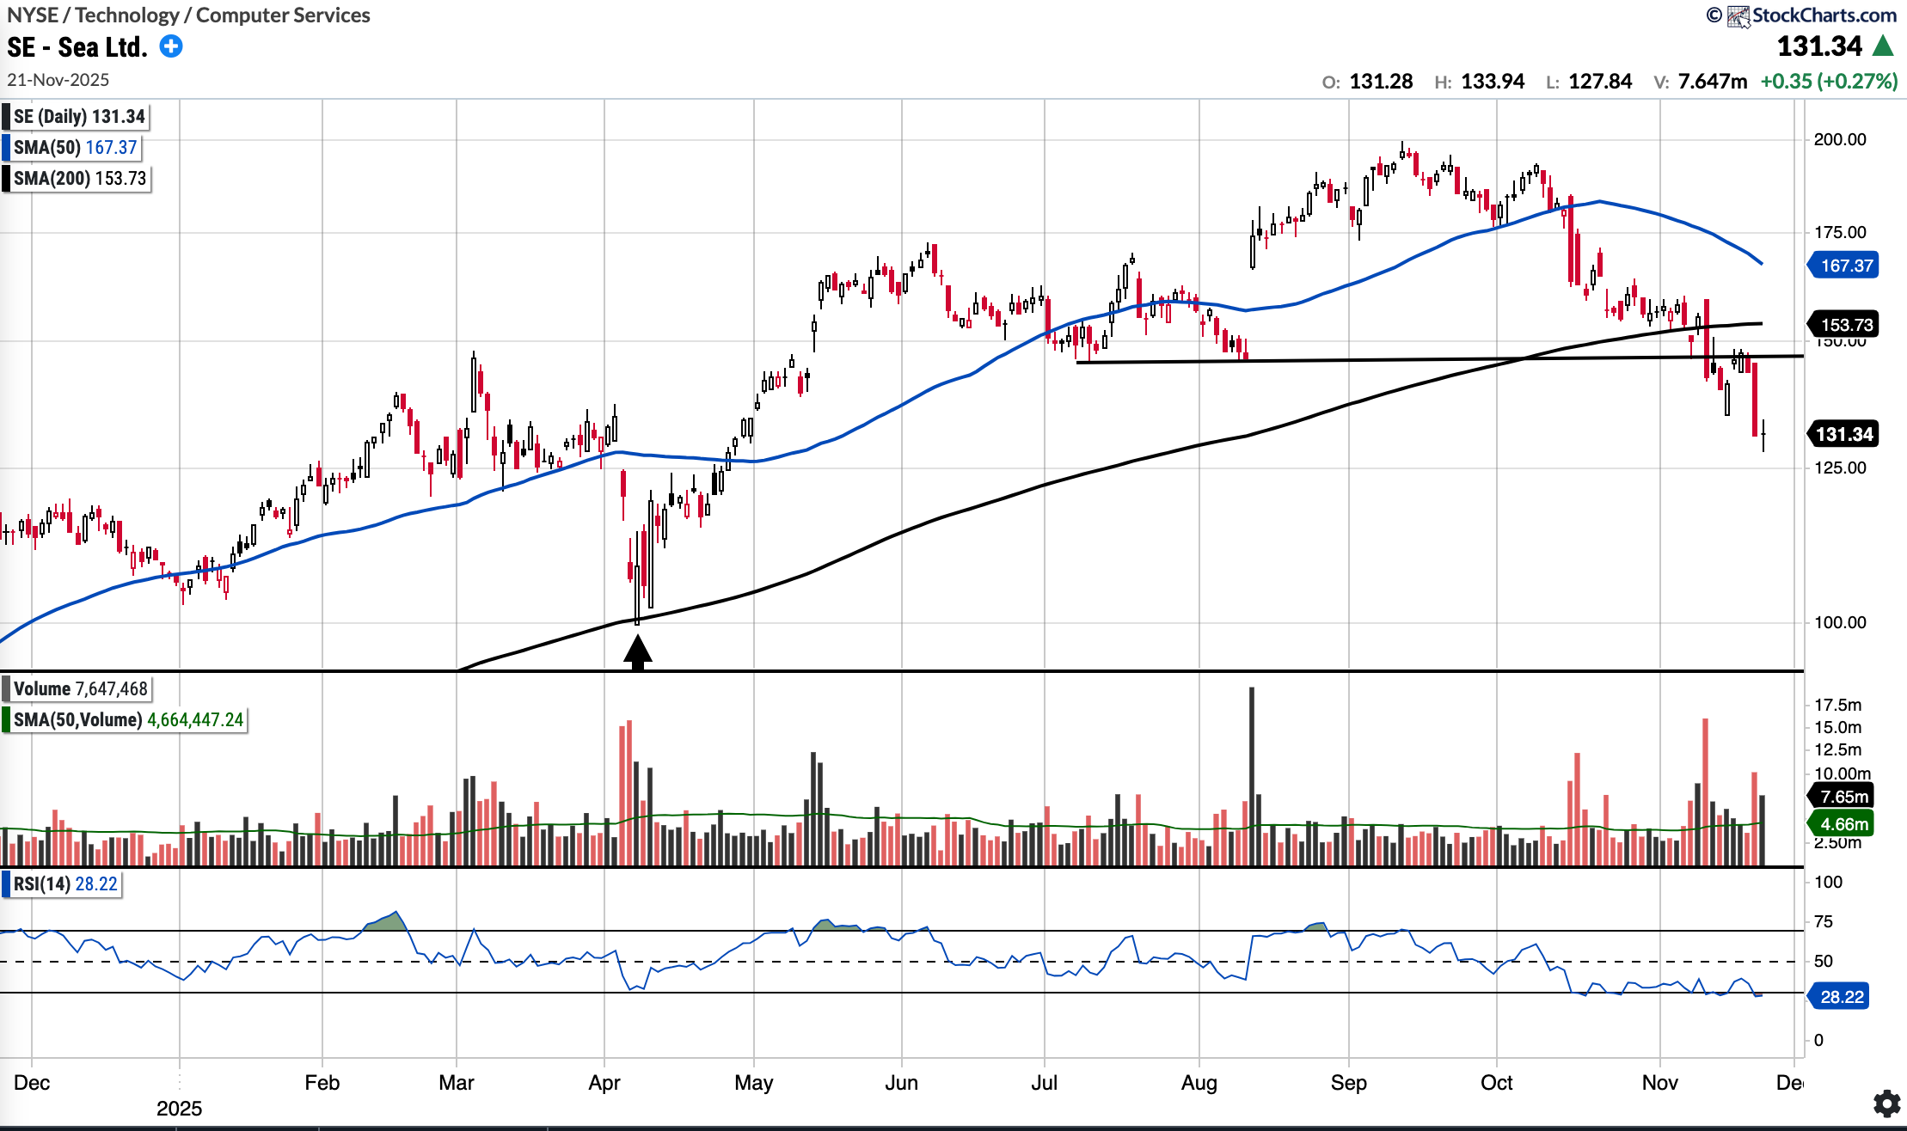Click the 131.34 last price axis tag
The width and height of the screenshot is (1907, 1131).
[x=1845, y=434]
